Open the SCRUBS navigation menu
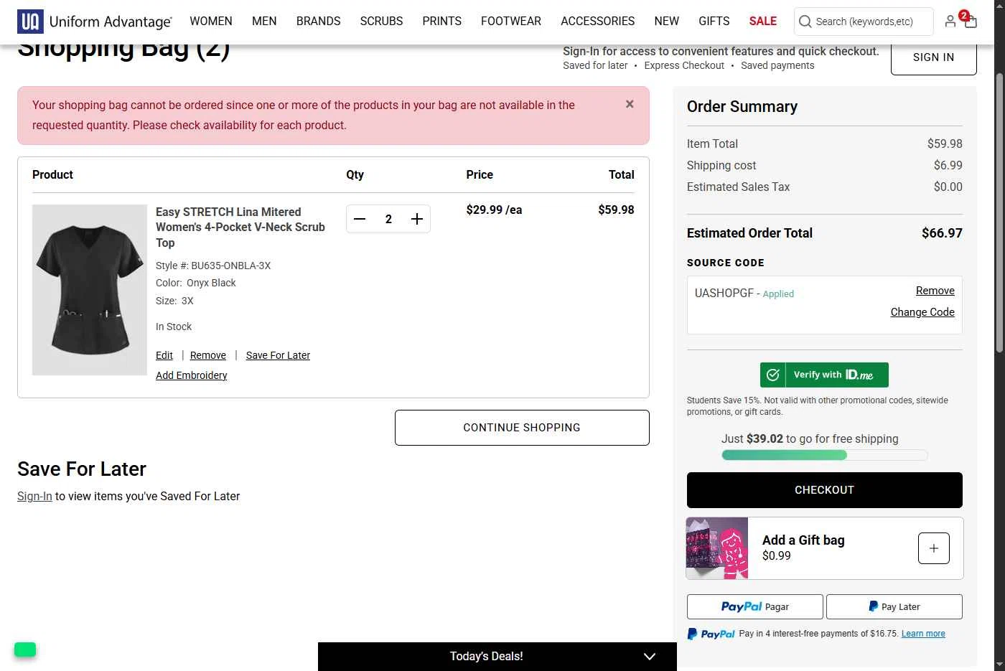1005x671 pixels. (x=381, y=22)
